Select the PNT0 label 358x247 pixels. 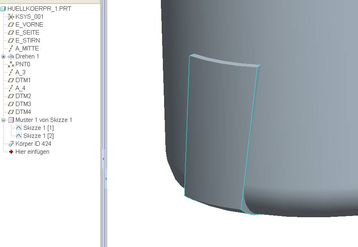[x=23, y=64]
